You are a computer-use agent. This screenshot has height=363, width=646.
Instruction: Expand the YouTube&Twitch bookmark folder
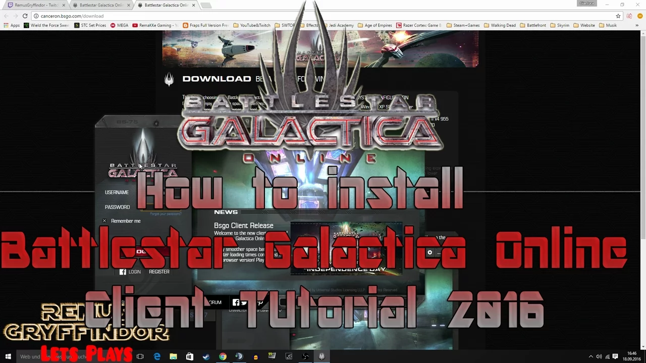tap(252, 25)
